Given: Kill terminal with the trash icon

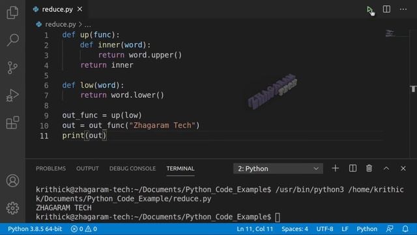Looking at the screenshot, I should pos(369,168).
